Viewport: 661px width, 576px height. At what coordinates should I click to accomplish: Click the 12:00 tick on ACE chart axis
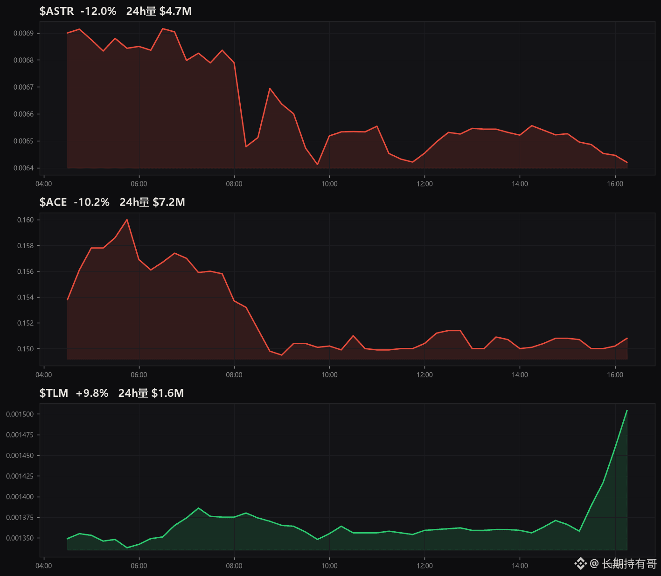point(424,375)
